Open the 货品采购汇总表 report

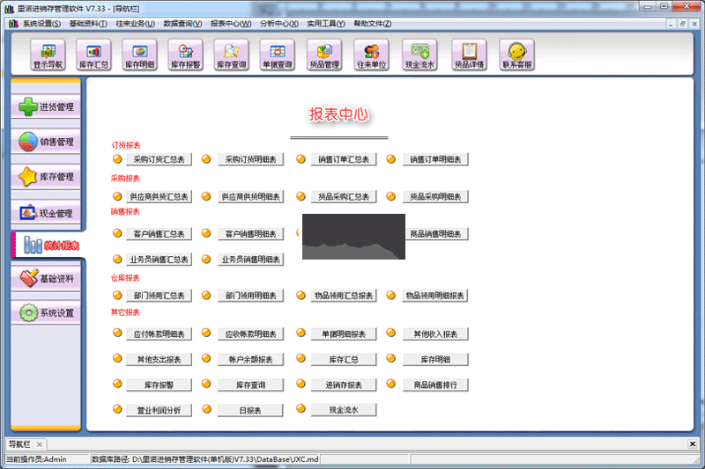[x=344, y=196]
